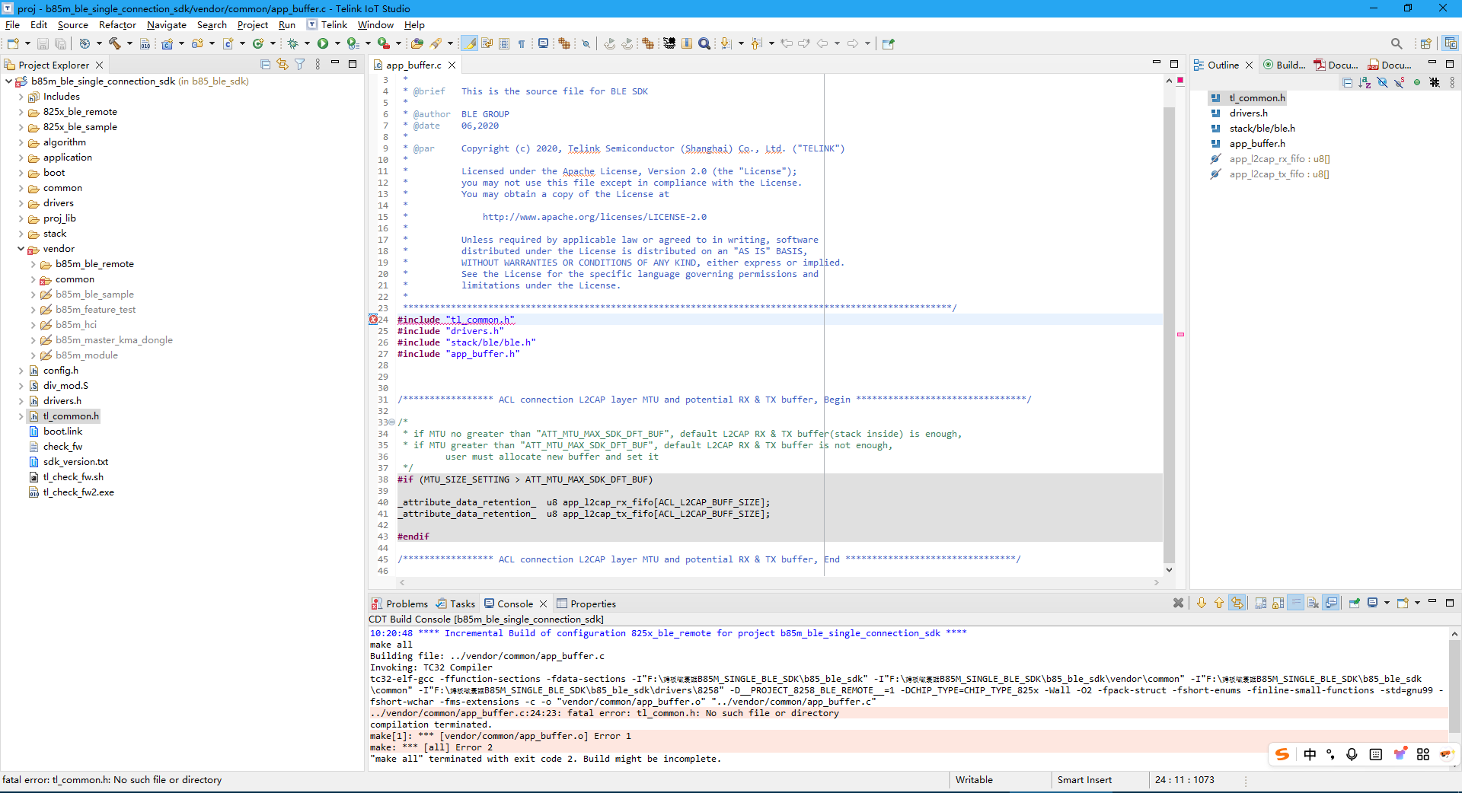This screenshot has width=1462, height=793.
Task: Open the Project menu
Action: 253,25
